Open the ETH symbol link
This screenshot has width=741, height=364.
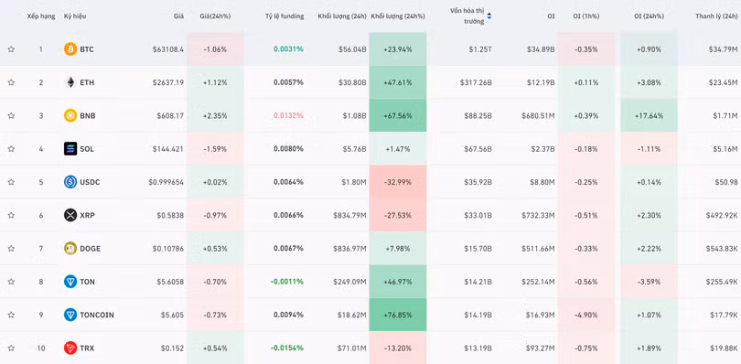pos(87,82)
